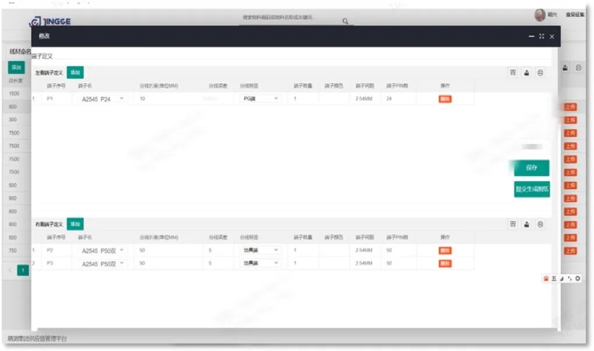Select page 1 in background pagination
Image resolution: width=594 pixels, height=351 pixels.
point(23,270)
